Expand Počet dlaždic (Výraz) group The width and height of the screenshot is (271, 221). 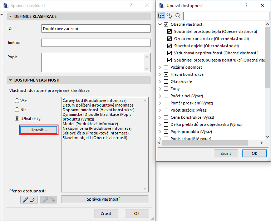(x=160, y=110)
